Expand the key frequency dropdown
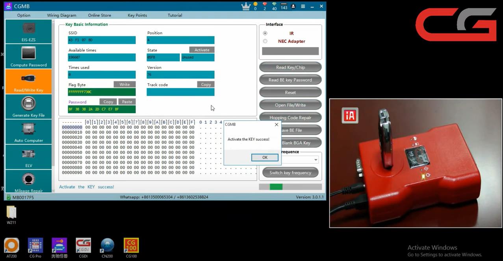This screenshot has width=503, height=261. click(x=316, y=160)
